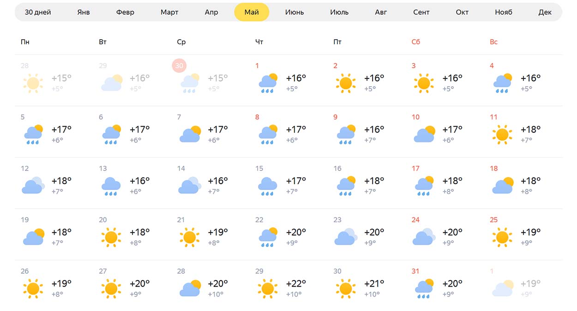The image size is (577, 311).
Task: Open the Апр month tab
Action: [211, 12]
